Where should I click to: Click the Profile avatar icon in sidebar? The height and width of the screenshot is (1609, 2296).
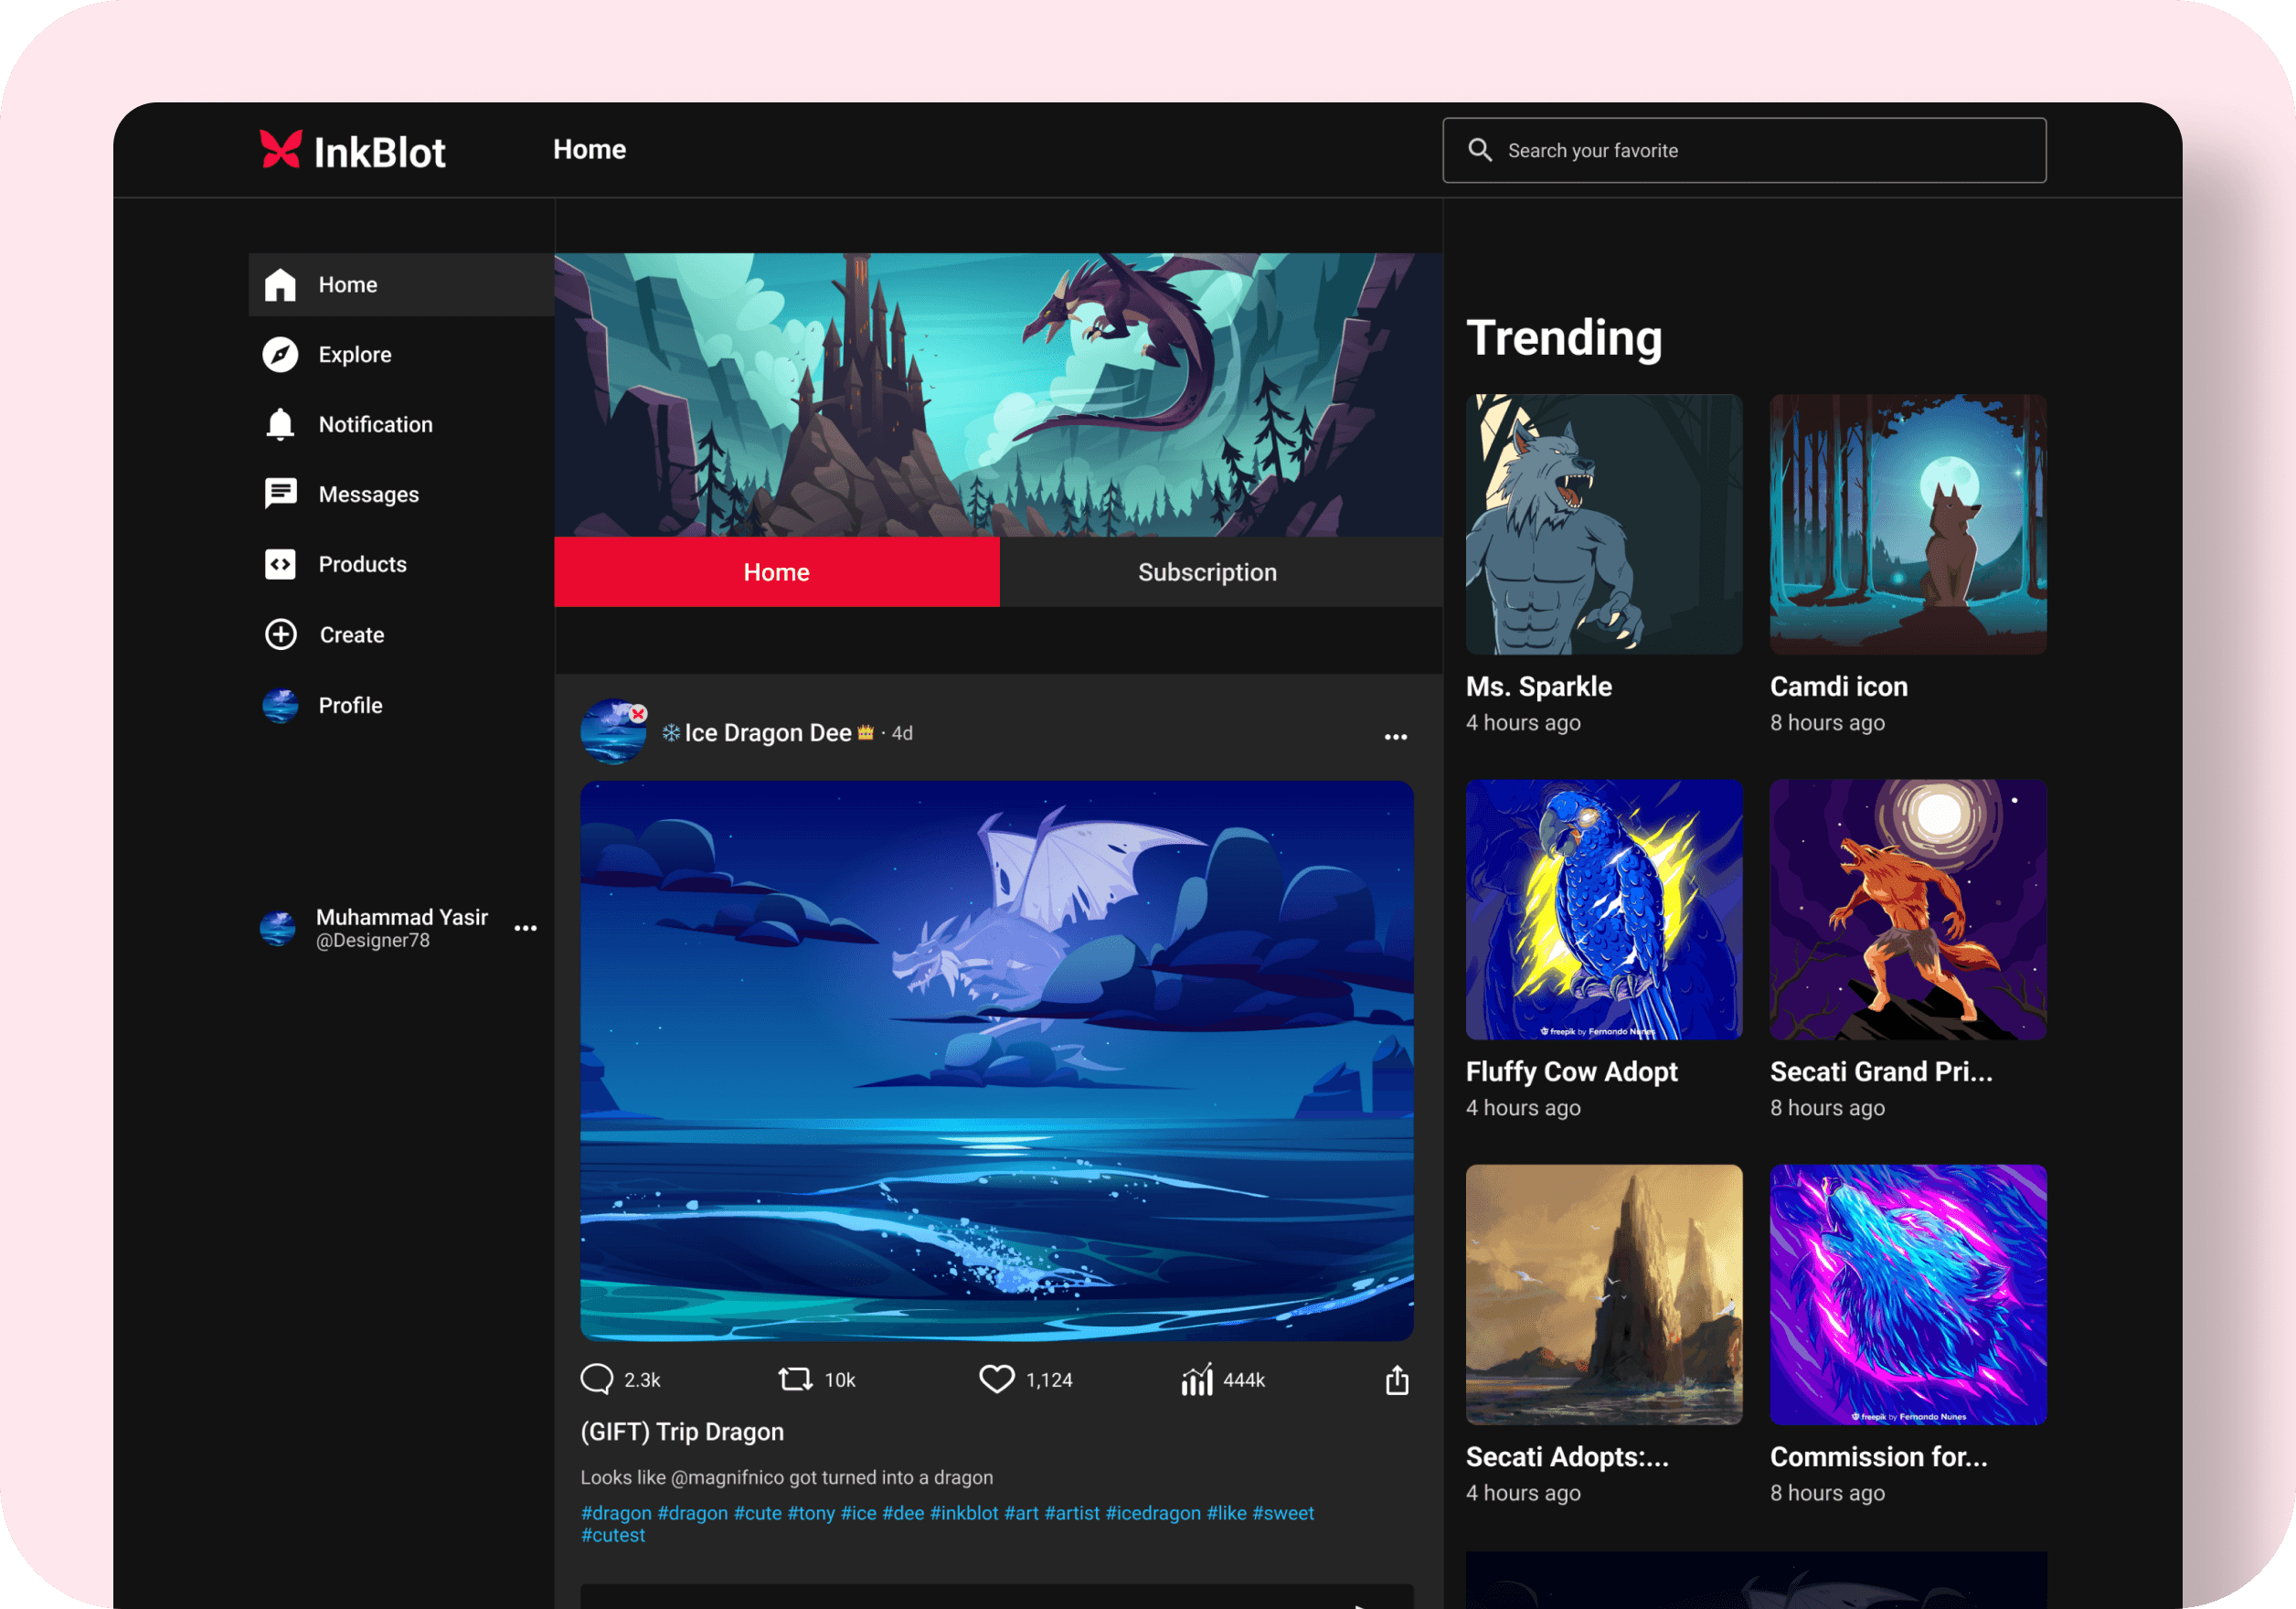(x=280, y=705)
